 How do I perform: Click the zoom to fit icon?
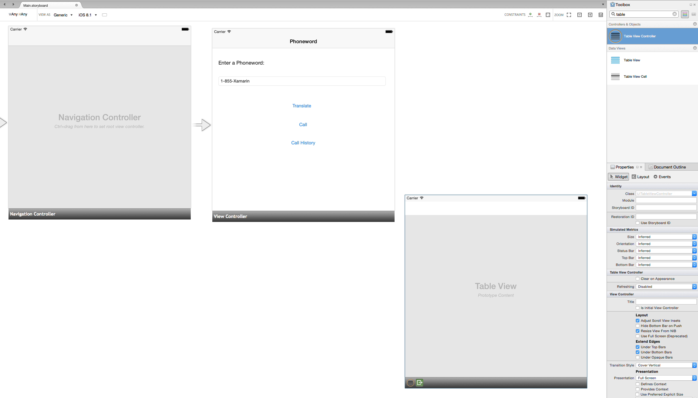pyautogui.click(x=569, y=15)
